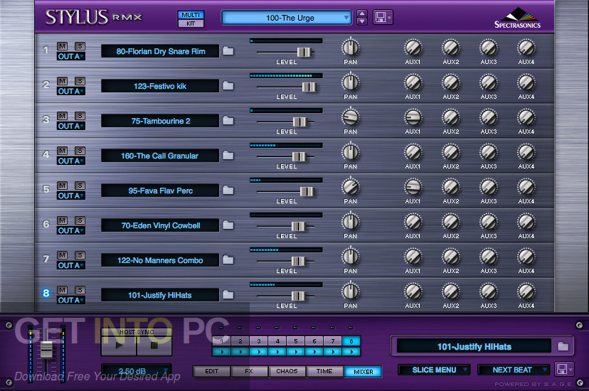The width and height of the screenshot is (589, 391).
Task: Solo part 7 No Manners Combo
Action: 80,255
